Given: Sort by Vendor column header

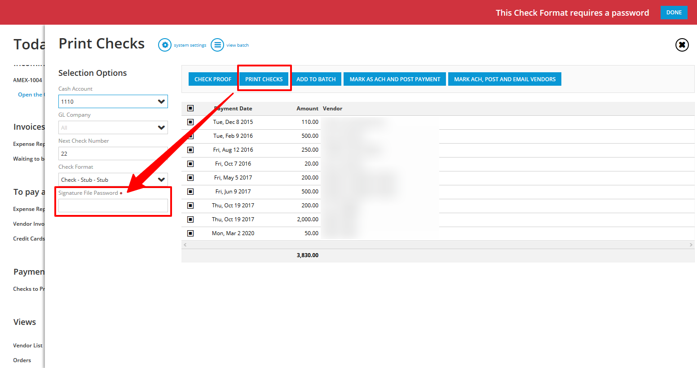Looking at the screenshot, I should pyautogui.click(x=332, y=109).
